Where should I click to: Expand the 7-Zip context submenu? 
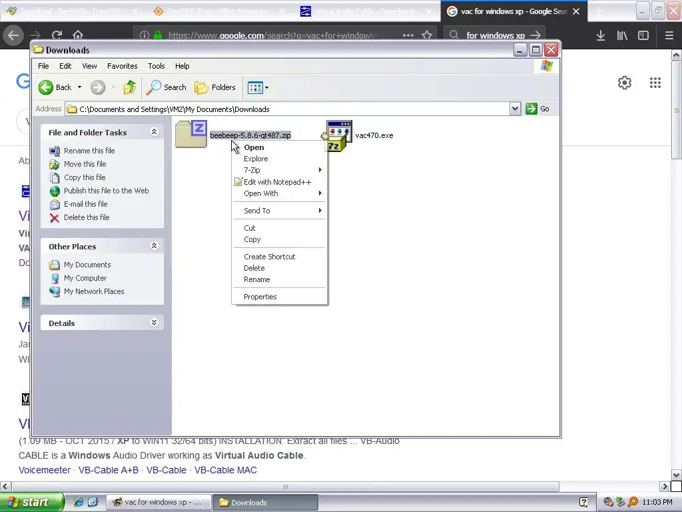pyautogui.click(x=279, y=170)
